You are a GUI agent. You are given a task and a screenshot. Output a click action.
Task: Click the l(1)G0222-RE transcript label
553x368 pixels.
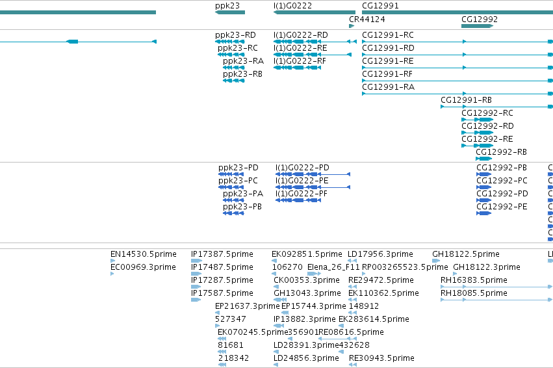[x=300, y=48]
